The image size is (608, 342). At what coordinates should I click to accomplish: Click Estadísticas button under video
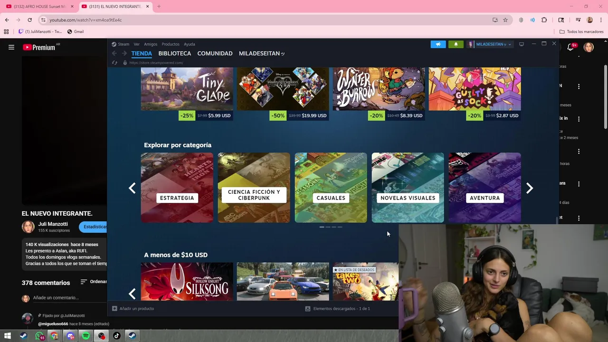(x=93, y=227)
